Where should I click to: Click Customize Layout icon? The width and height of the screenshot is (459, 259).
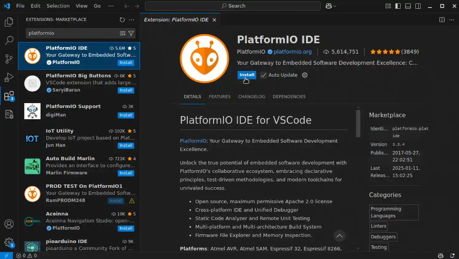click(x=388, y=6)
